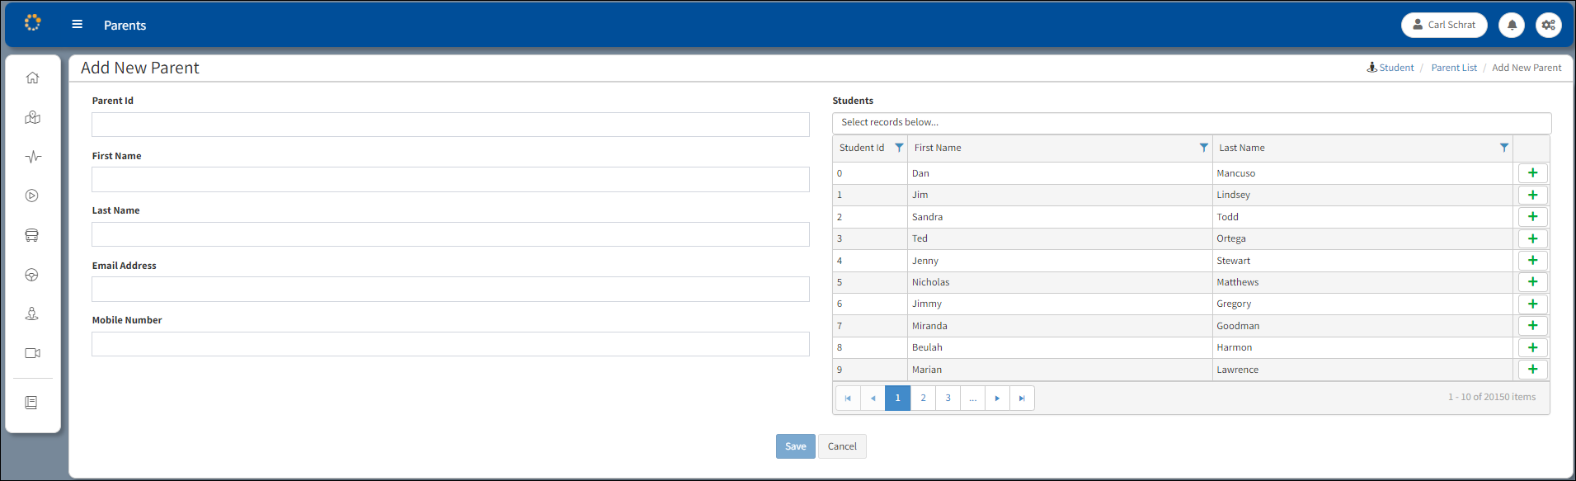Go to next page of students
The image size is (1576, 481).
click(x=997, y=398)
